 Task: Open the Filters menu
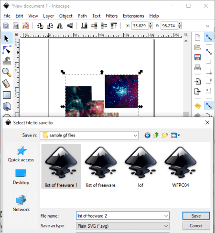pyautogui.click(x=111, y=16)
